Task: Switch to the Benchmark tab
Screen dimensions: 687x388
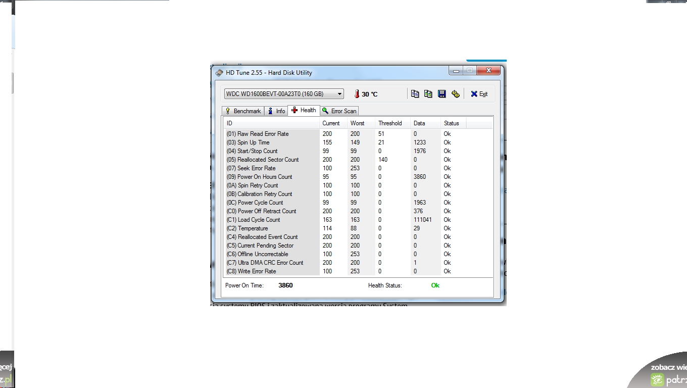Action: (243, 111)
